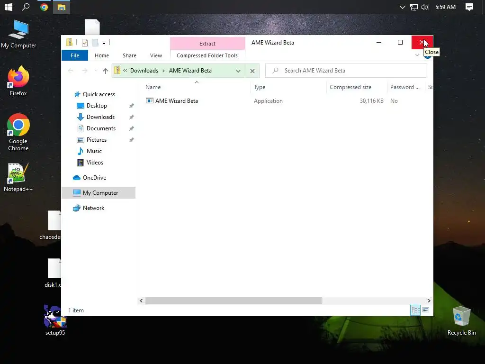Screen dimensions: 485x364
Task: Open Pictures in navigation pane
Action: pos(97,140)
